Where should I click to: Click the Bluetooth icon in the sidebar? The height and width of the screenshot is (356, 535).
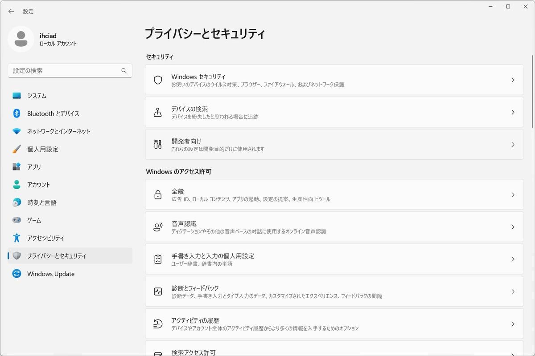point(16,113)
